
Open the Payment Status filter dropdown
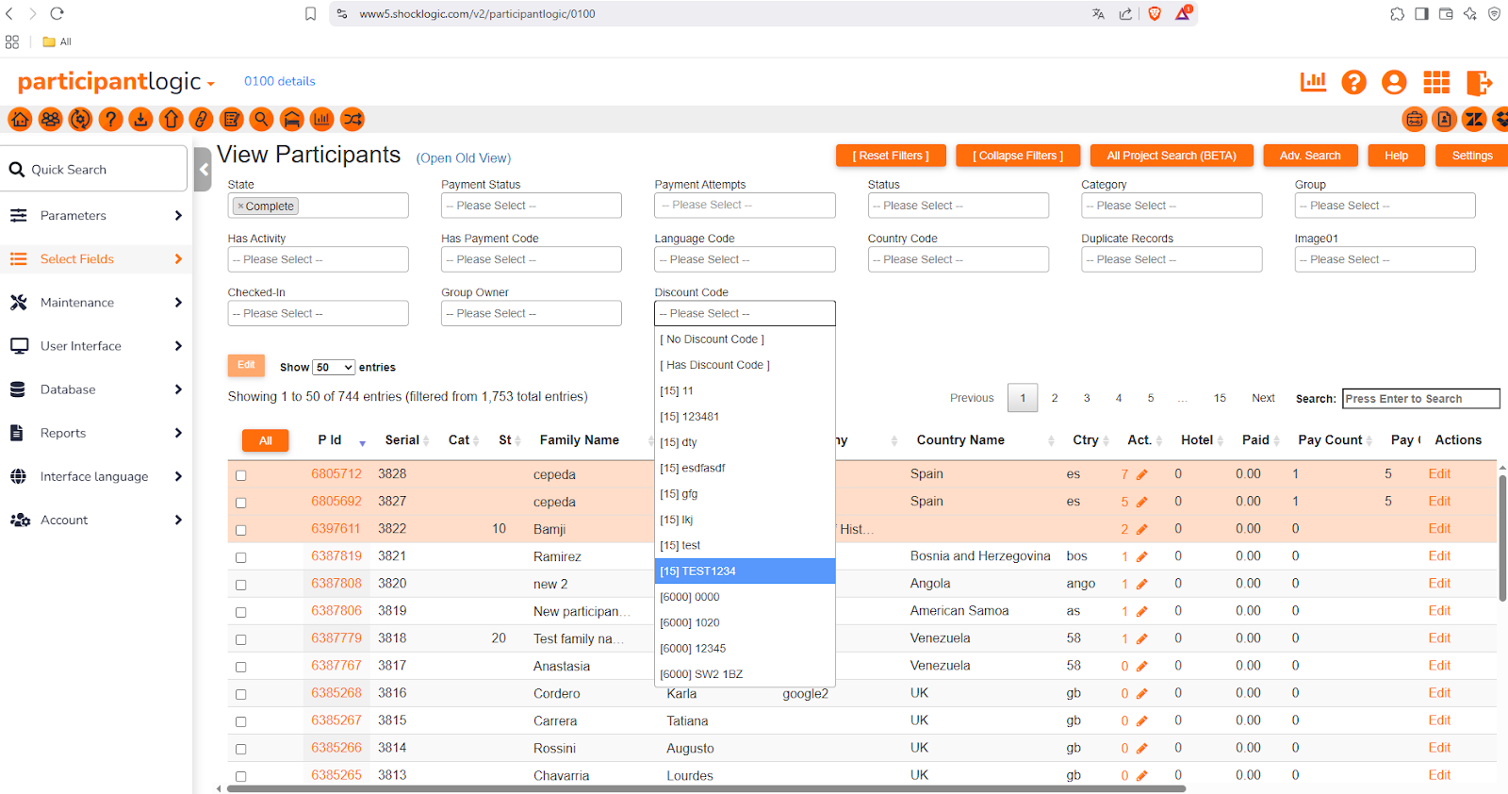(531, 206)
